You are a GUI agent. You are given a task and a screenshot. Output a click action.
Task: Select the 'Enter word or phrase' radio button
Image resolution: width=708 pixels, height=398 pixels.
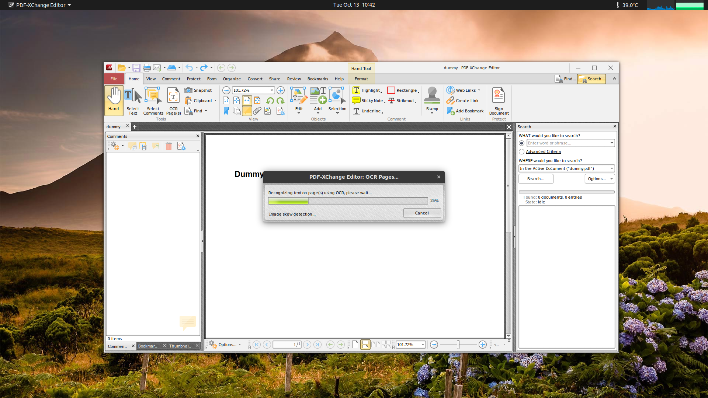521,143
